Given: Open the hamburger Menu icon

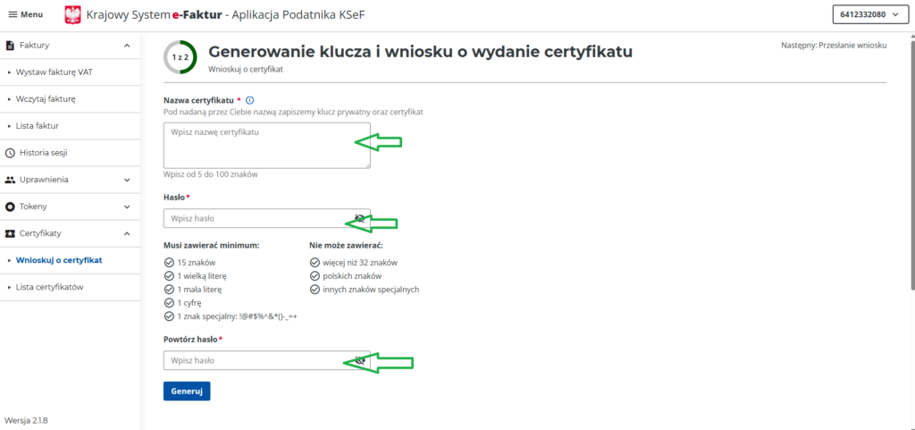Looking at the screenshot, I should pyautogui.click(x=13, y=14).
